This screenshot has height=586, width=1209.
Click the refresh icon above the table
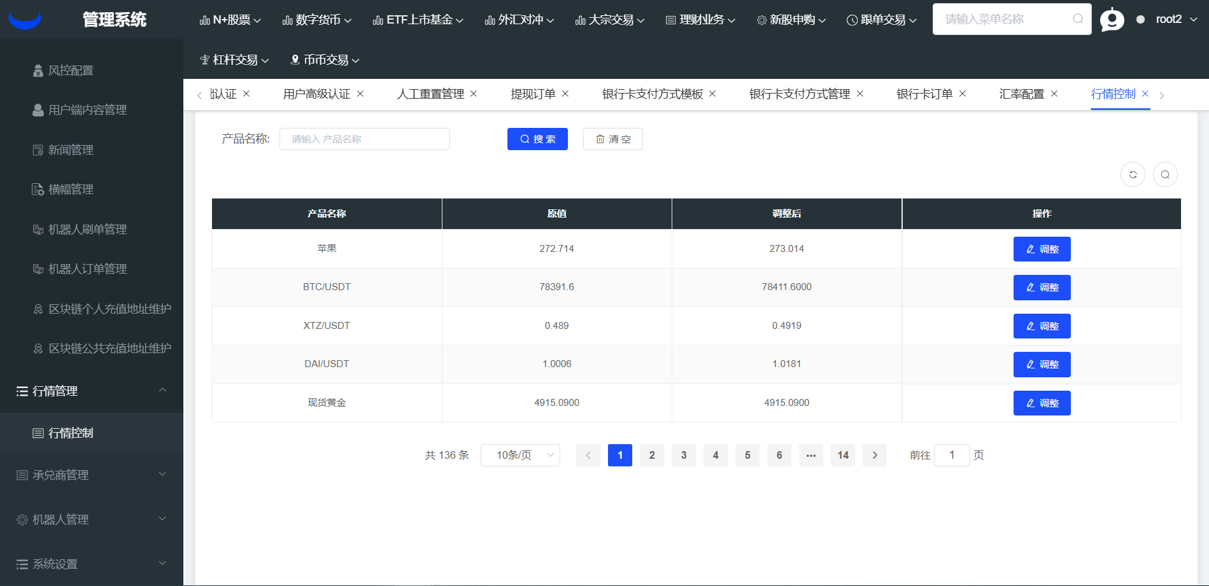1133,174
